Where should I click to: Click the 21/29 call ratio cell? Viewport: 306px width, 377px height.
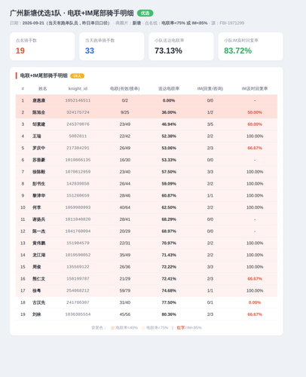click(x=125, y=279)
